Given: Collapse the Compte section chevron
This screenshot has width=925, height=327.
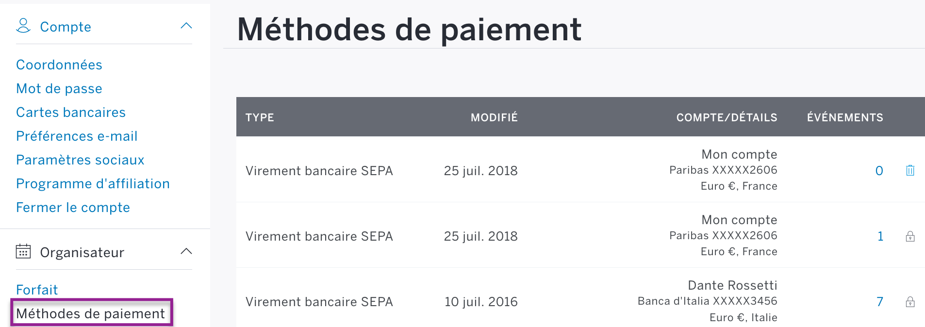Looking at the screenshot, I should click(x=186, y=26).
